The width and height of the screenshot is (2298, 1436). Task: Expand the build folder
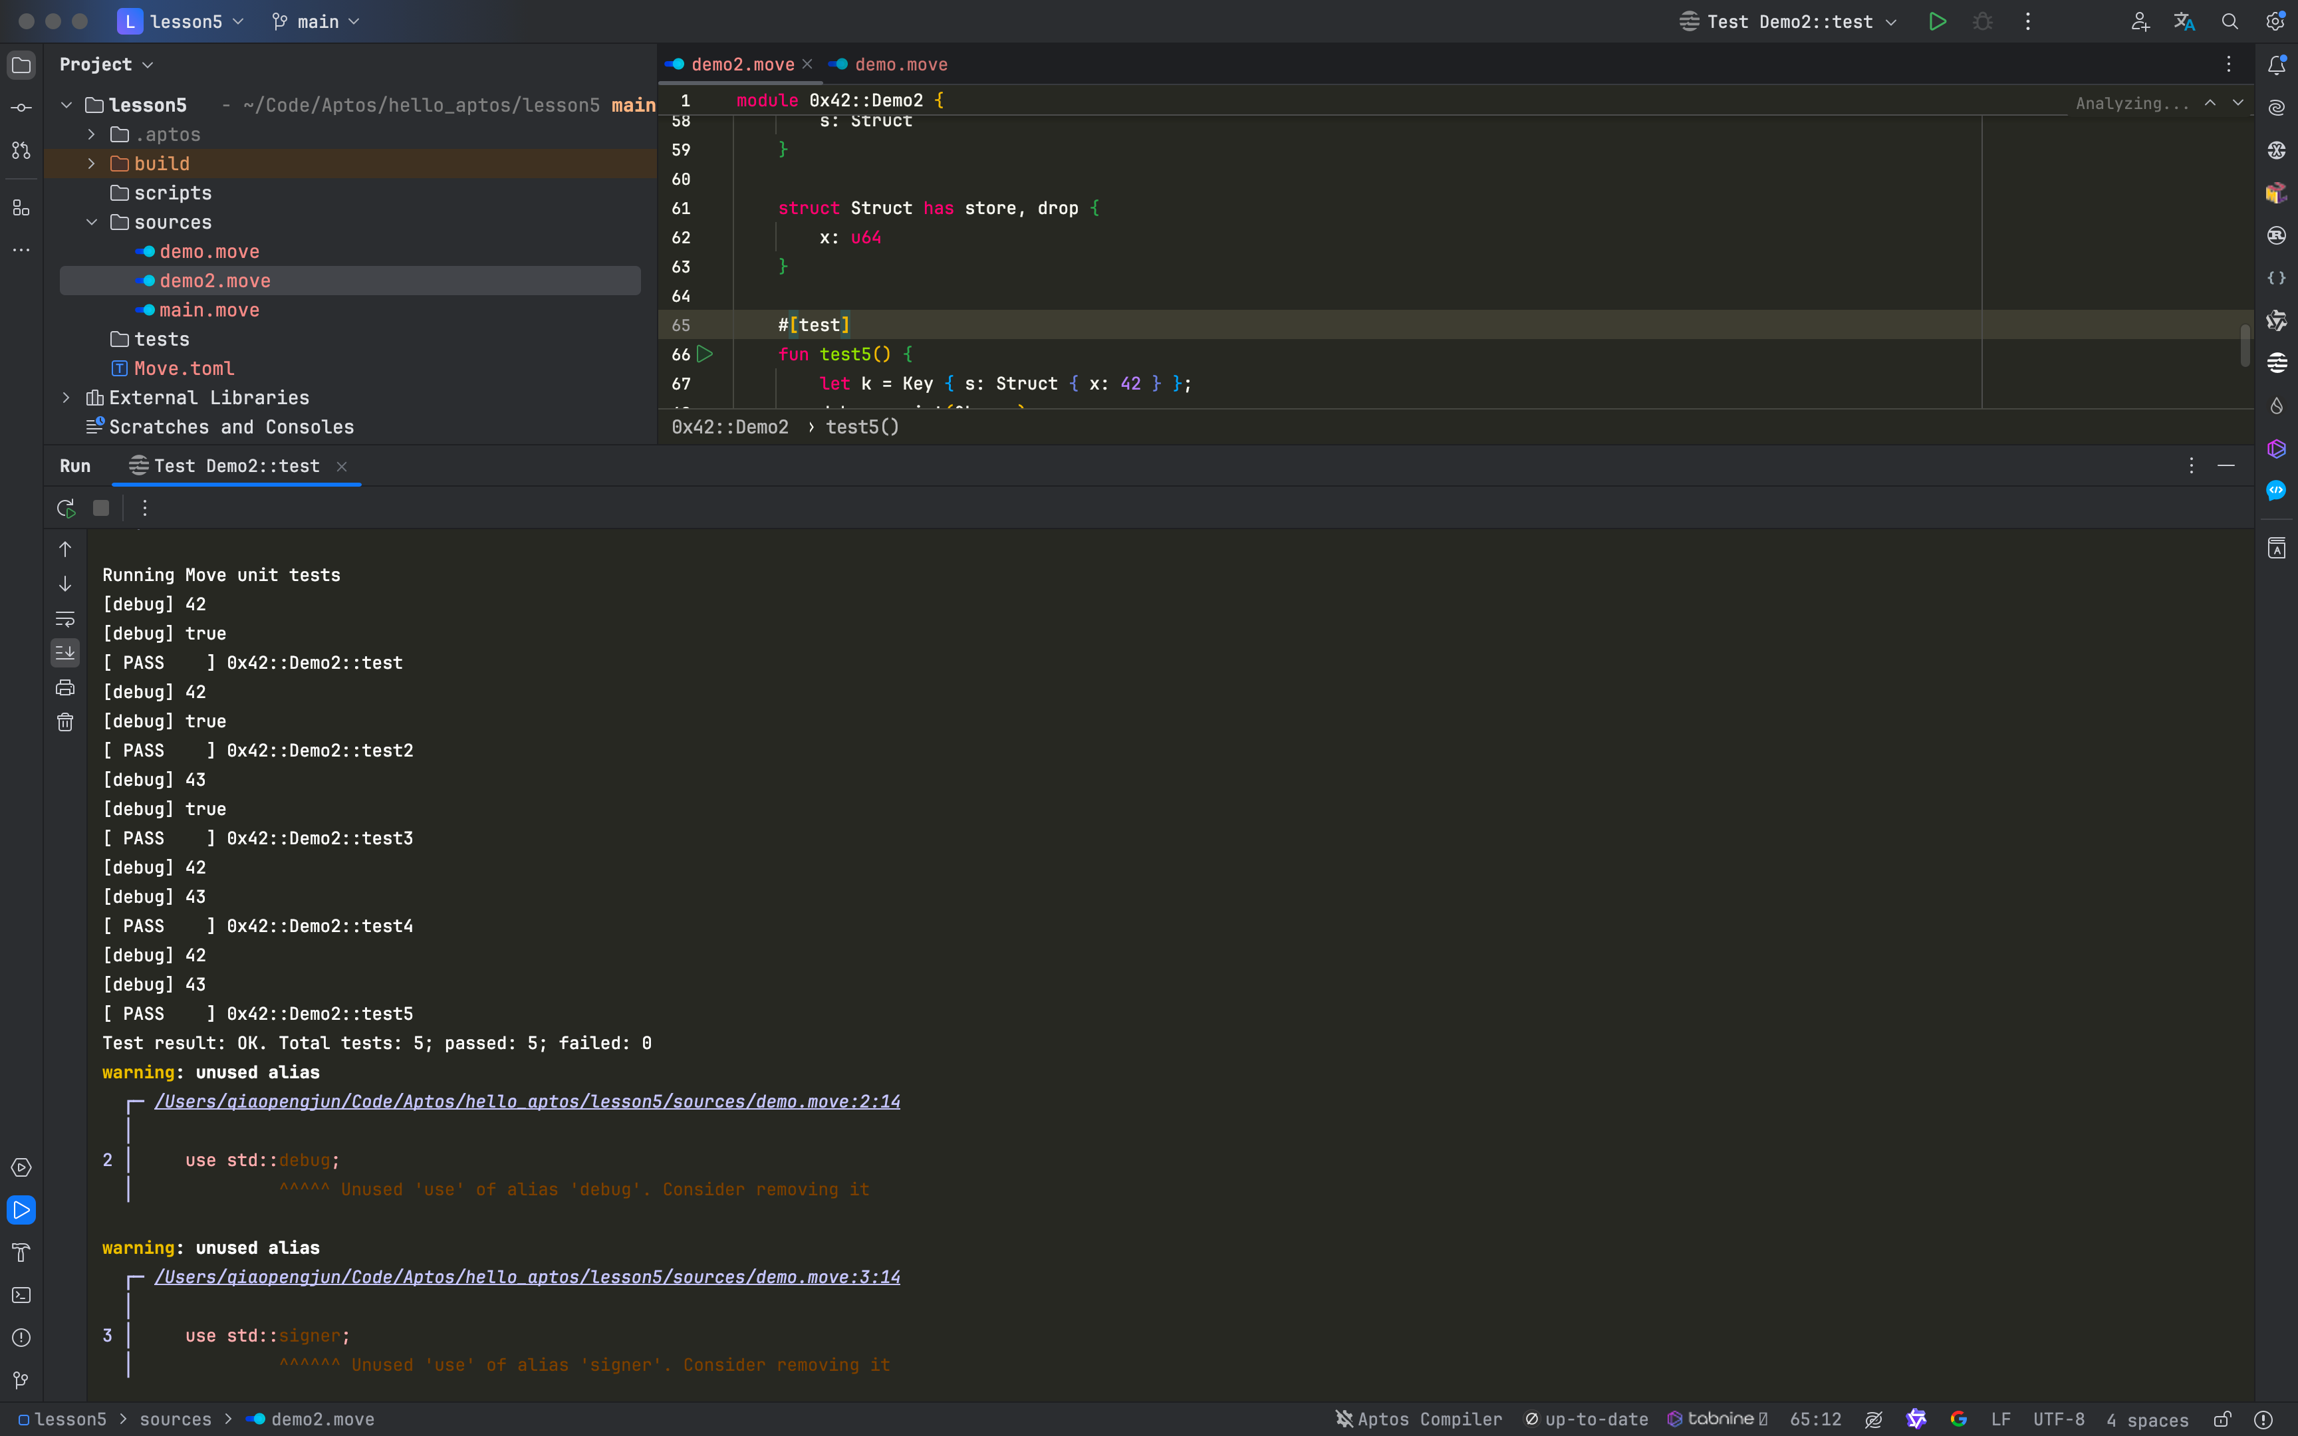tap(92, 164)
